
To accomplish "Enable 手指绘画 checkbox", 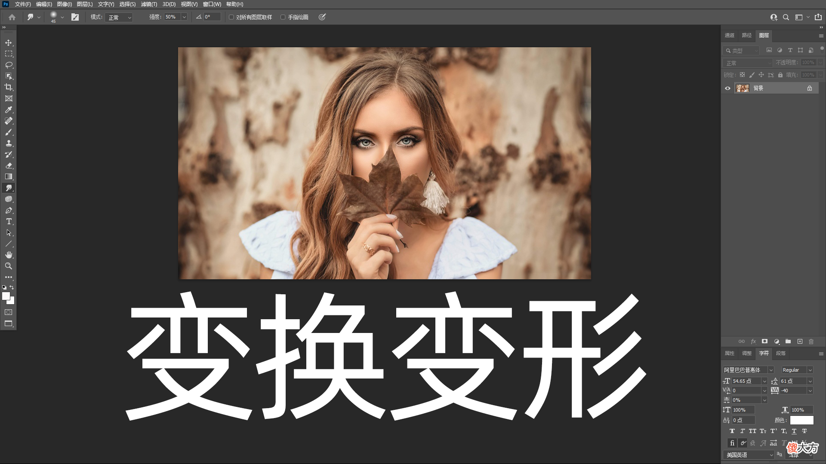I will click(x=283, y=17).
